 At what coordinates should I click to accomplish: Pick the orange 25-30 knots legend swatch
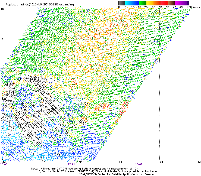pos(157,3)
